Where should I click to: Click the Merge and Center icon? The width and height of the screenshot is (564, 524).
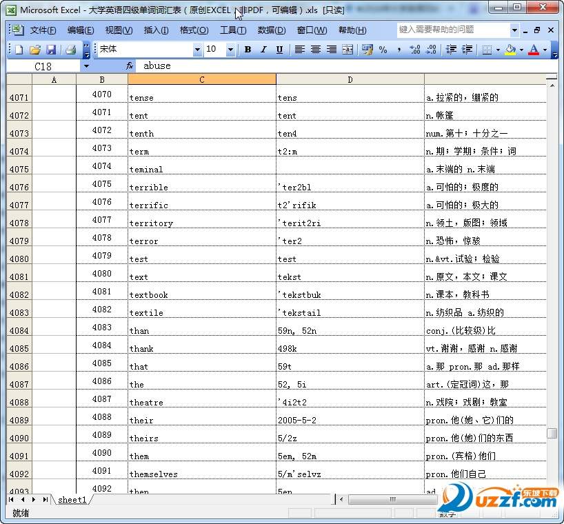click(x=348, y=50)
